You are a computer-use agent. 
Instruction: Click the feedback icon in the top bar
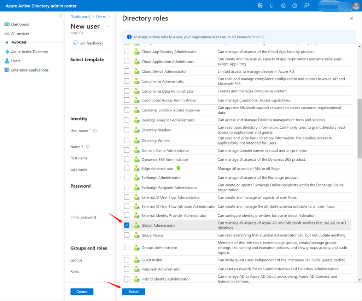306,6
